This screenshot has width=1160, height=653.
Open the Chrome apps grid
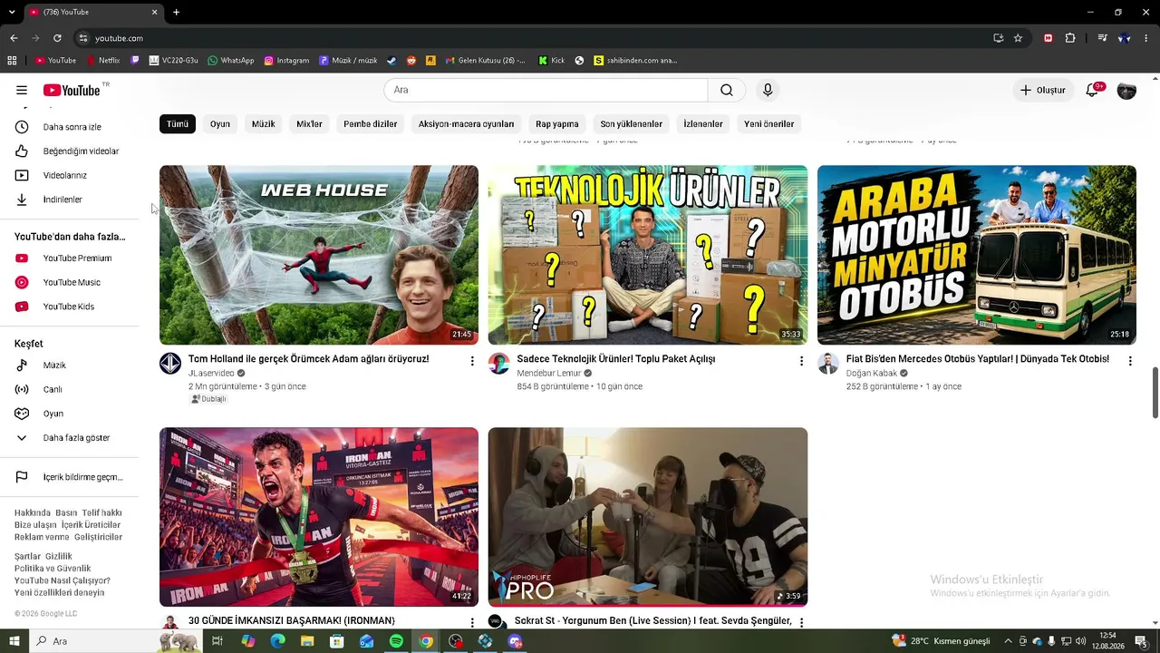pyautogui.click(x=12, y=61)
